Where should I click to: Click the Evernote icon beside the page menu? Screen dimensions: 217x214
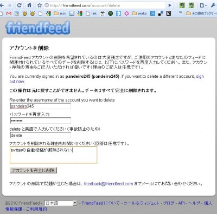pos(191,5)
